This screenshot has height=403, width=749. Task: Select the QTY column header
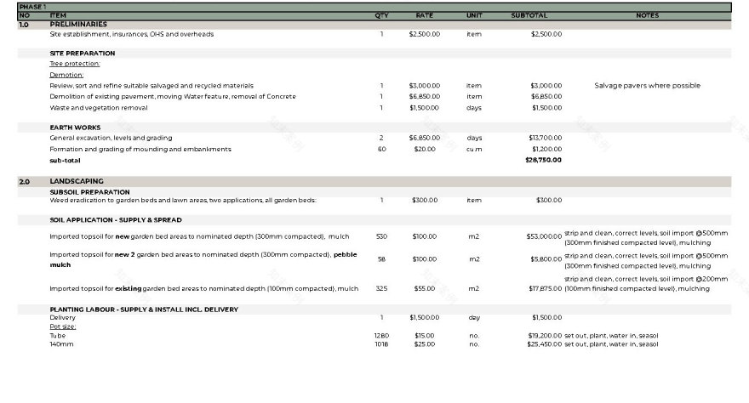[381, 15]
